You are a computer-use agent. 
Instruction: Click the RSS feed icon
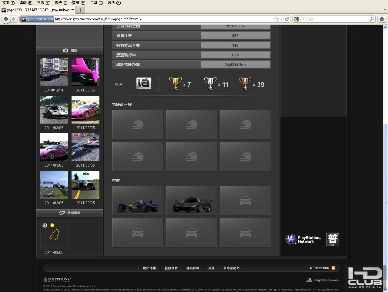[x=333, y=268]
